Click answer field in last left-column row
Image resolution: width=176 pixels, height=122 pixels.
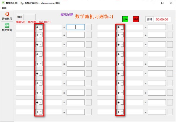pyautogui.click(x=76, y=112)
